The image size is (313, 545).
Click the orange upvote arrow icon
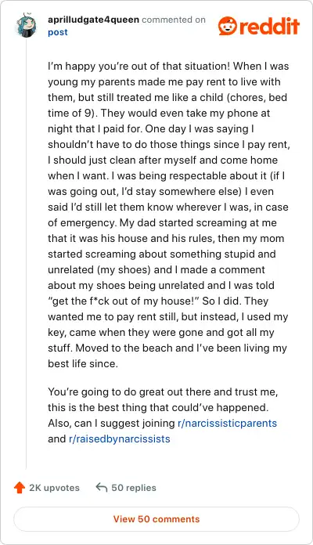(20, 488)
